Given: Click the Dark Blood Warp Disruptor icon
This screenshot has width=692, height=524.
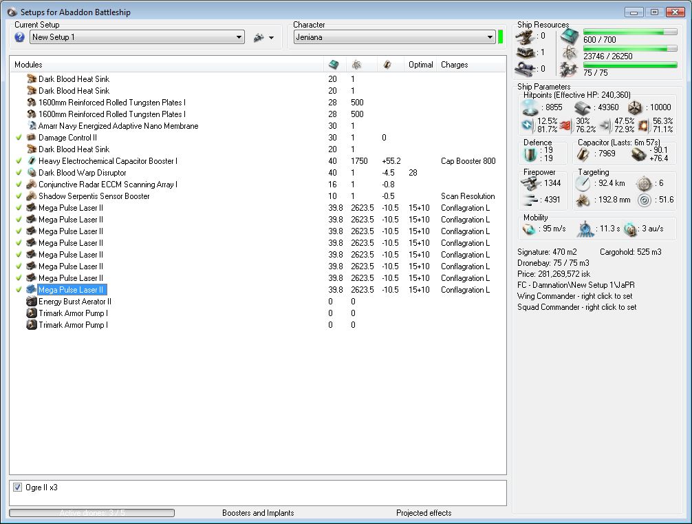Looking at the screenshot, I should pos(32,173).
